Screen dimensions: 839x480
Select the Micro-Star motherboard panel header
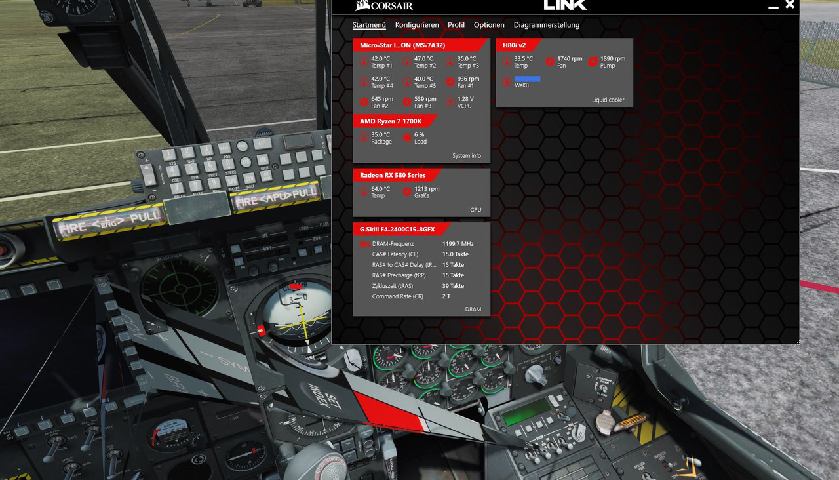419,45
